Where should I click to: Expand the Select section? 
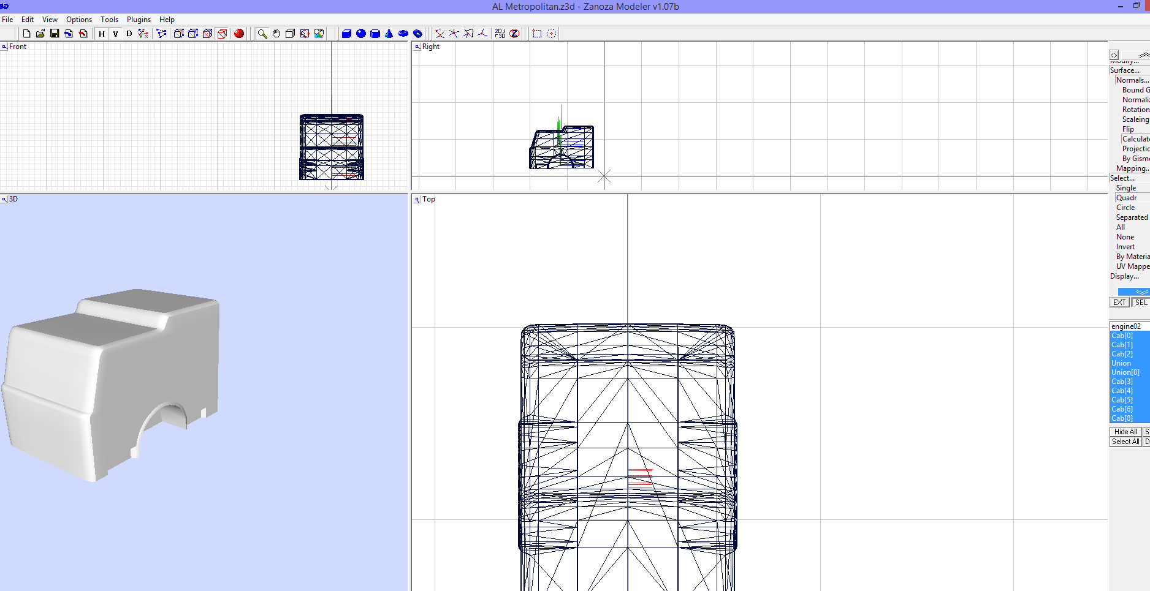coord(1122,178)
